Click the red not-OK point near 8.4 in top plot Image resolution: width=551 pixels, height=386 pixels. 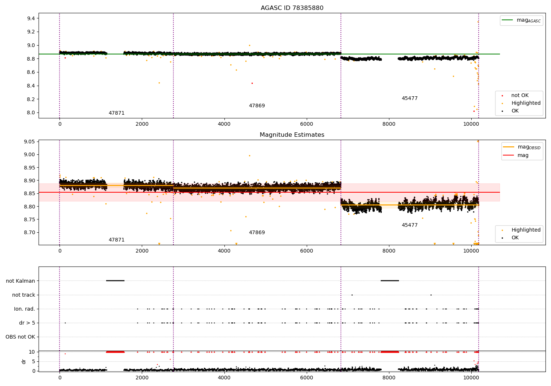click(252, 83)
